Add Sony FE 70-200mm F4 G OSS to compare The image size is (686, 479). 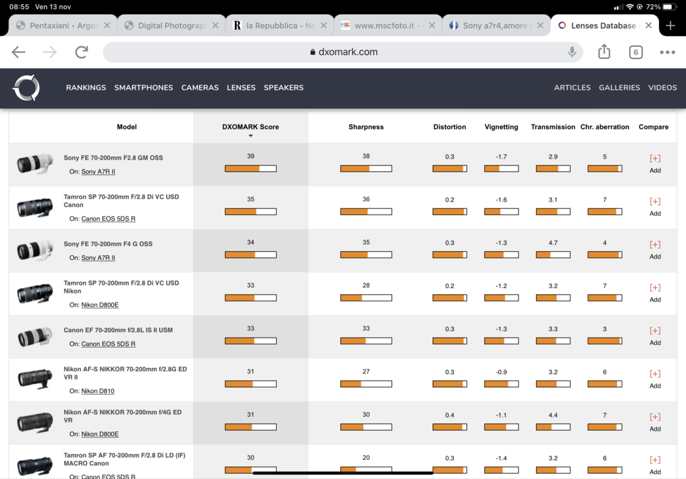point(655,249)
